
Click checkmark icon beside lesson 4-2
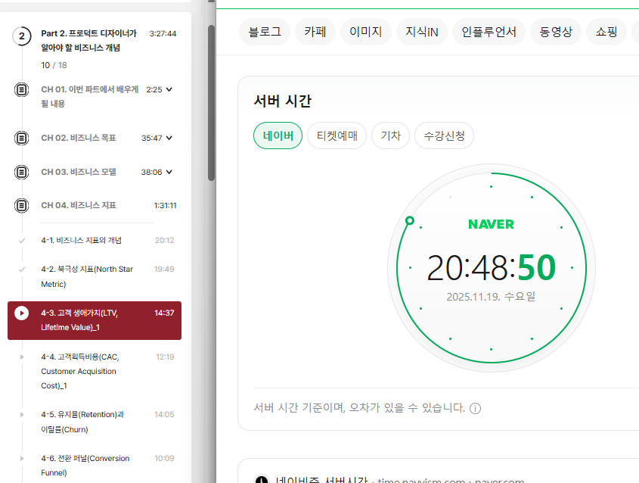[22, 270]
